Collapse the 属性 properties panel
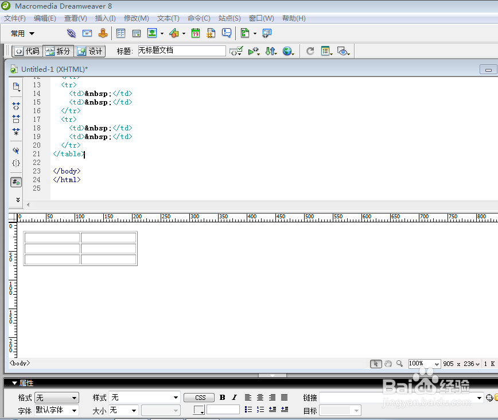 [14, 383]
